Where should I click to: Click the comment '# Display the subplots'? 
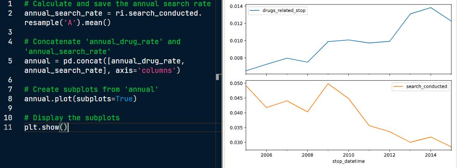click(x=72, y=118)
